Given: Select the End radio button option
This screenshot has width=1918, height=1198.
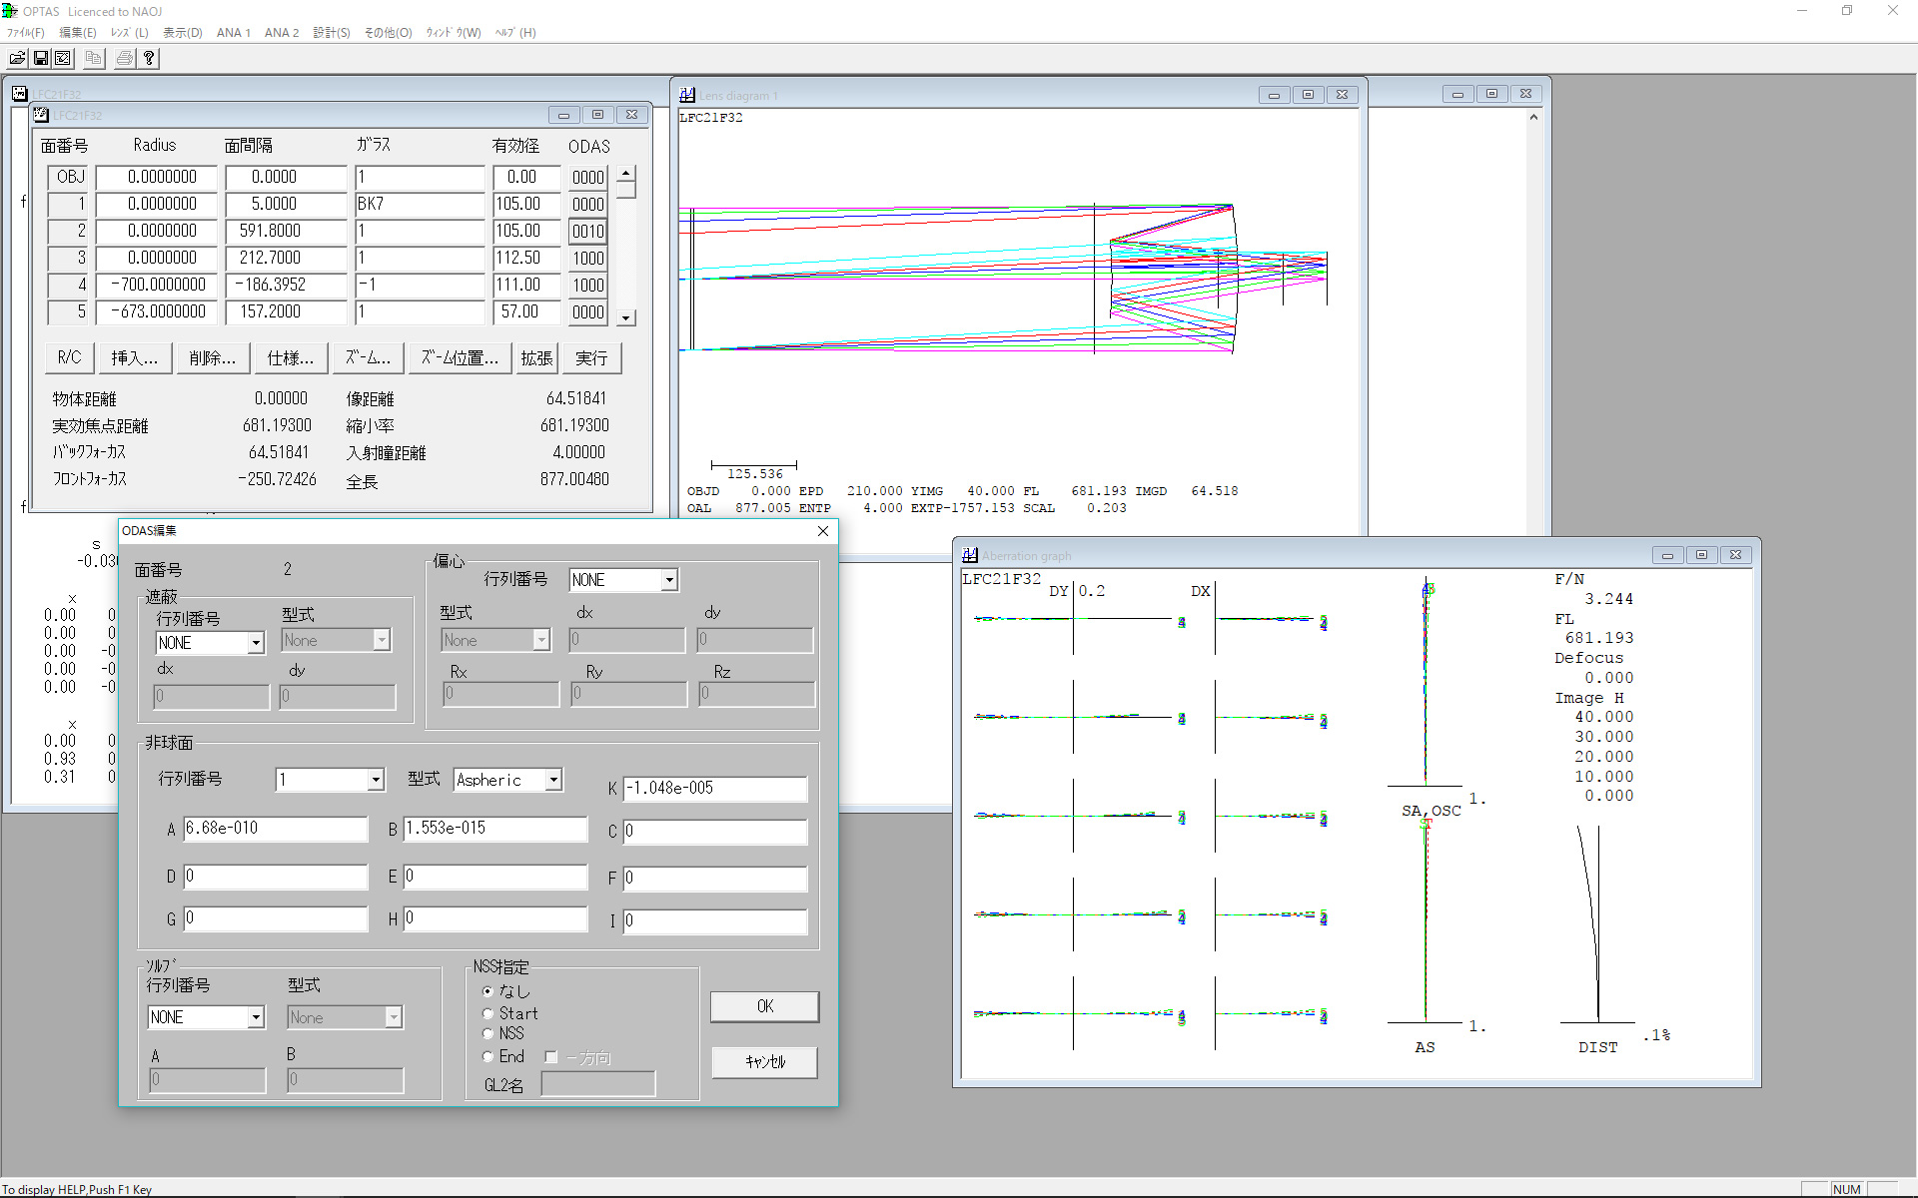Looking at the screenshot, I should (x=488, y=1056).
